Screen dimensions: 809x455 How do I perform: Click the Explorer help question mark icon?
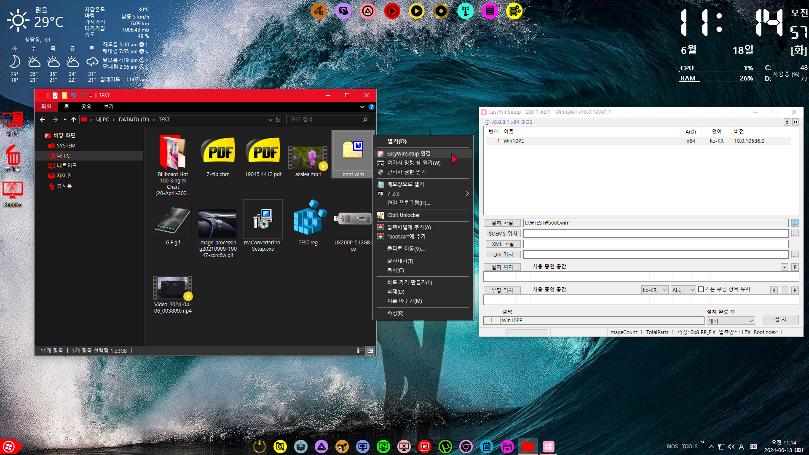[371, 107]
